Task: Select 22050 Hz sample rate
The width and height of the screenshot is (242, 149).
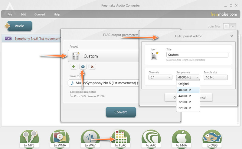Action: (x=188, y=108)
